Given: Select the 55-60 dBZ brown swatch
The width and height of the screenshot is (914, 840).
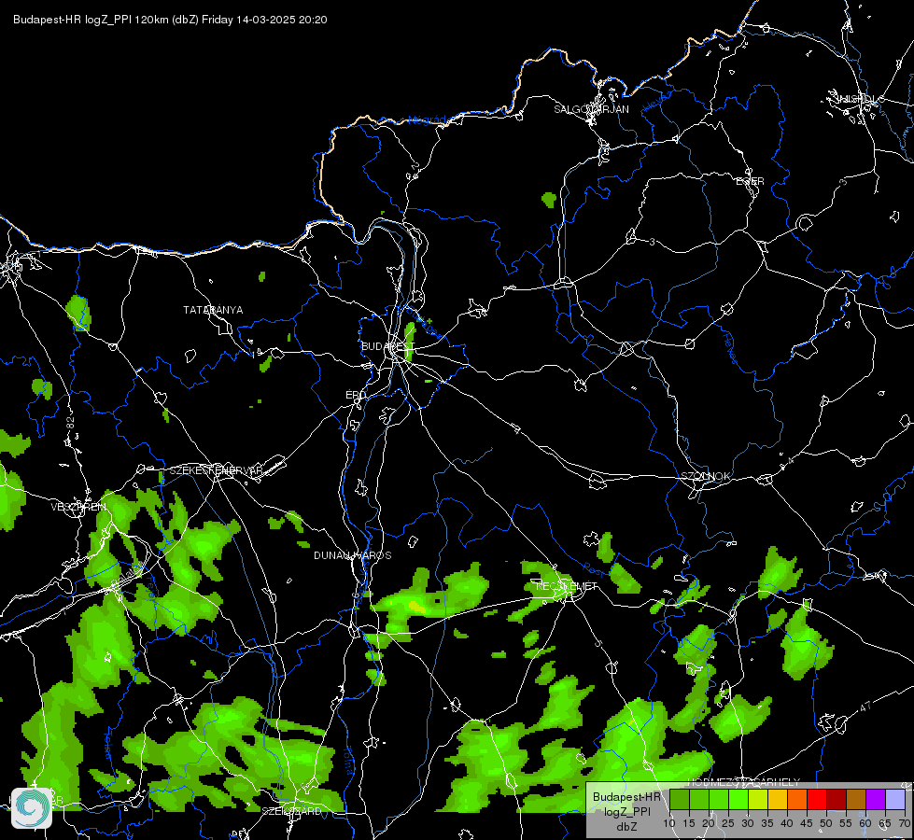Looking at the screenshot, I should coord(856,800).
